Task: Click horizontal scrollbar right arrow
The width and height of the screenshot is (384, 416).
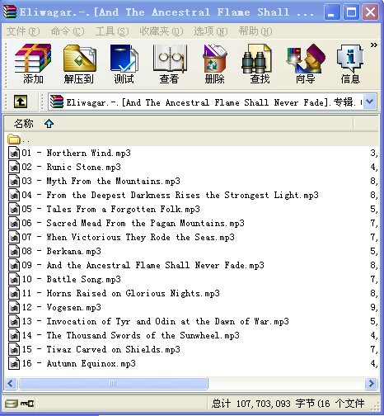Action: [x=372, y=383]
